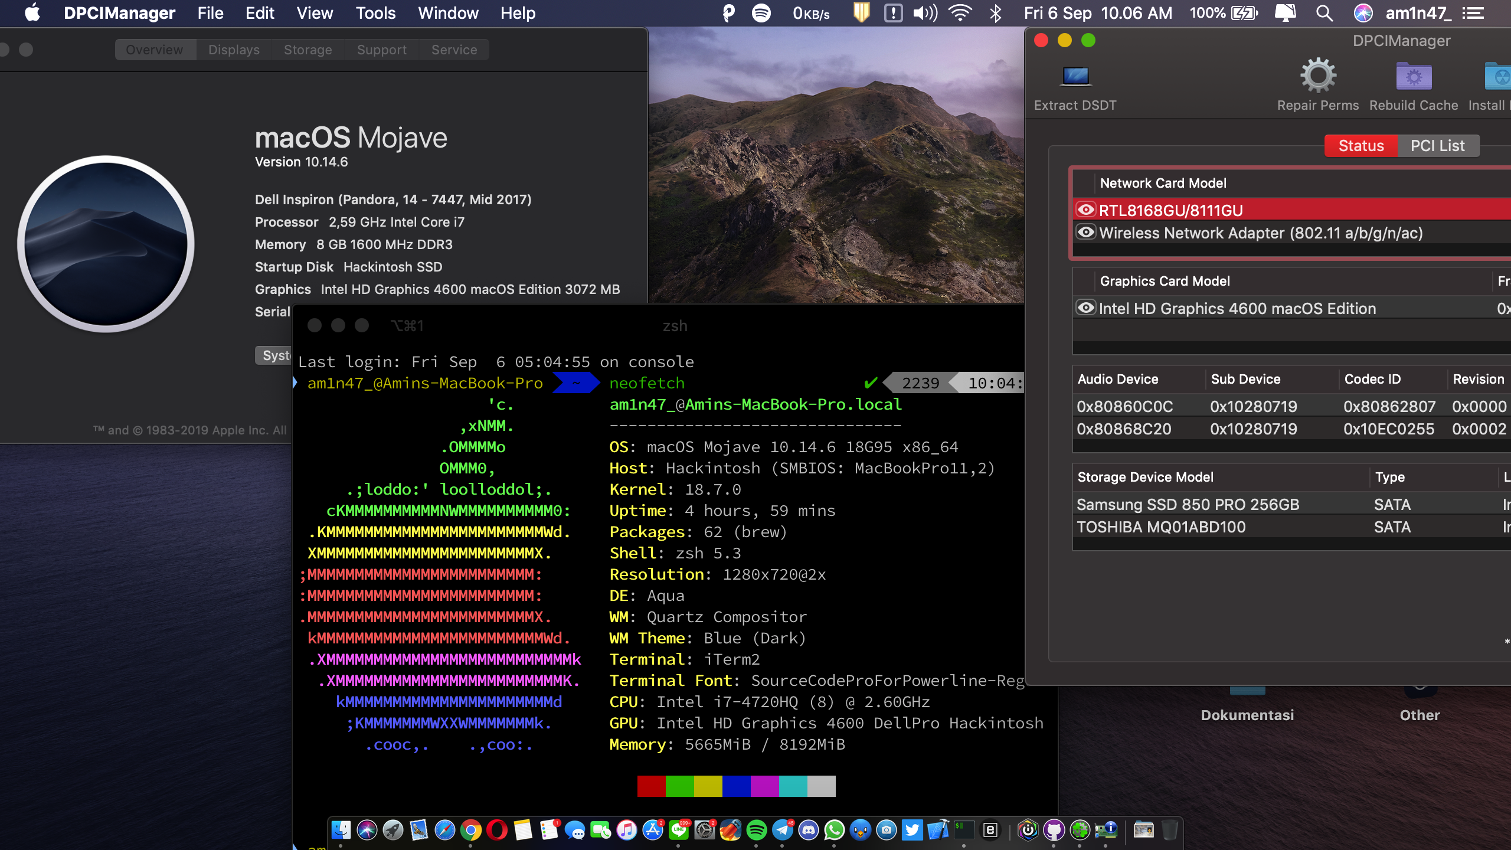Click the Extract DSDT toolbar icon
Viewport: 1511px width, 850px height.
pos(1075,76)
